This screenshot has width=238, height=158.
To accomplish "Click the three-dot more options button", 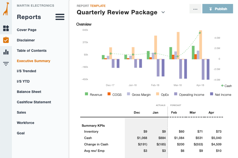I will pos(195,9).
